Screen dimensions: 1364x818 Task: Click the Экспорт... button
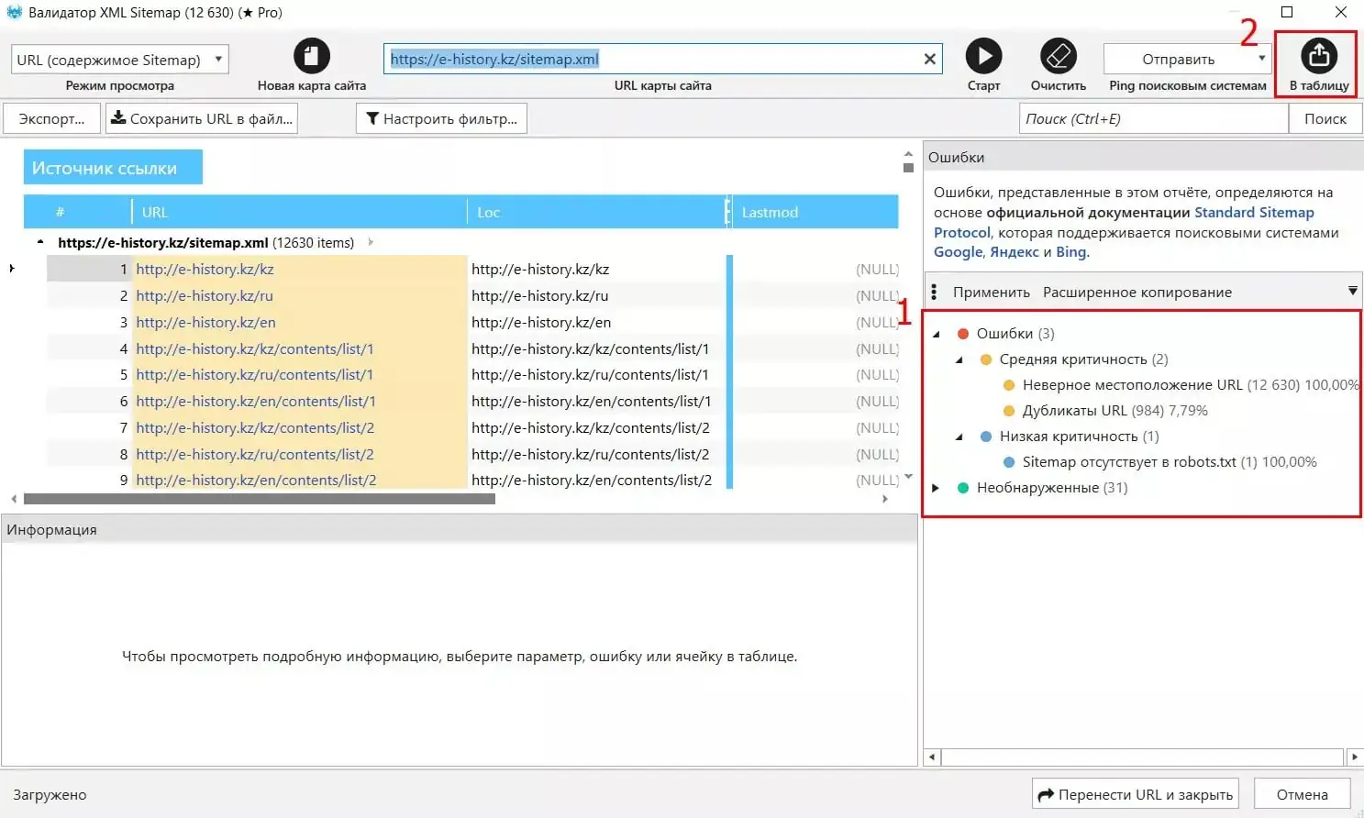click(x=51, y=118)
